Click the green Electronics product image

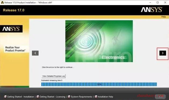click(x=99, y=41)
